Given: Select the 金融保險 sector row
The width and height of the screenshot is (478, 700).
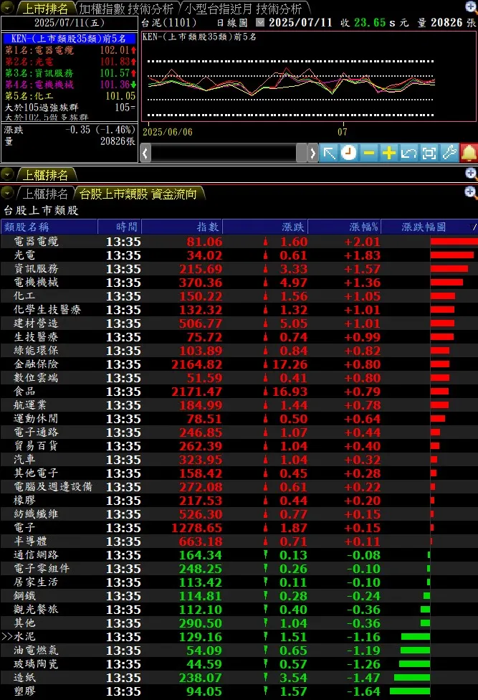Looking at the screenshot, I should [x=239, y=364].
